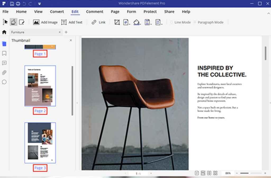
Task: Open the Attachments paperclip panel
Action: [4, 73]
